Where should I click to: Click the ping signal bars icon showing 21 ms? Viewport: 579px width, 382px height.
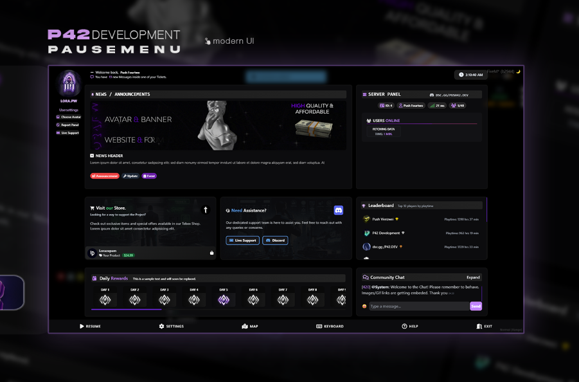(x=432, y=105)
